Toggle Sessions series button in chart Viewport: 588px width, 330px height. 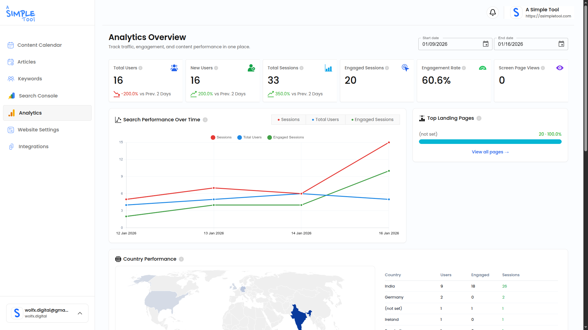click(x=288, y=119)
